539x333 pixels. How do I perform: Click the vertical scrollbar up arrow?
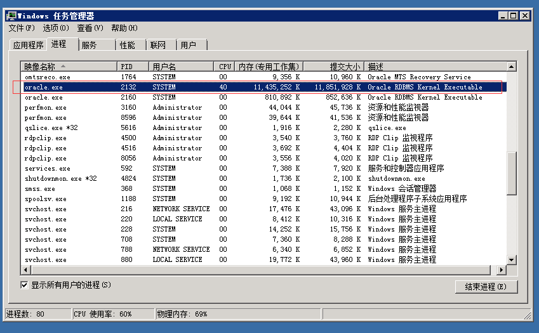point(512,67)
